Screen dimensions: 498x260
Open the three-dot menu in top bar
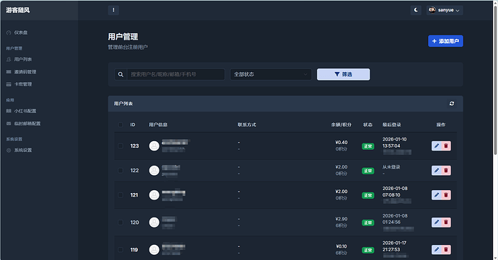[x=113, y=10]
